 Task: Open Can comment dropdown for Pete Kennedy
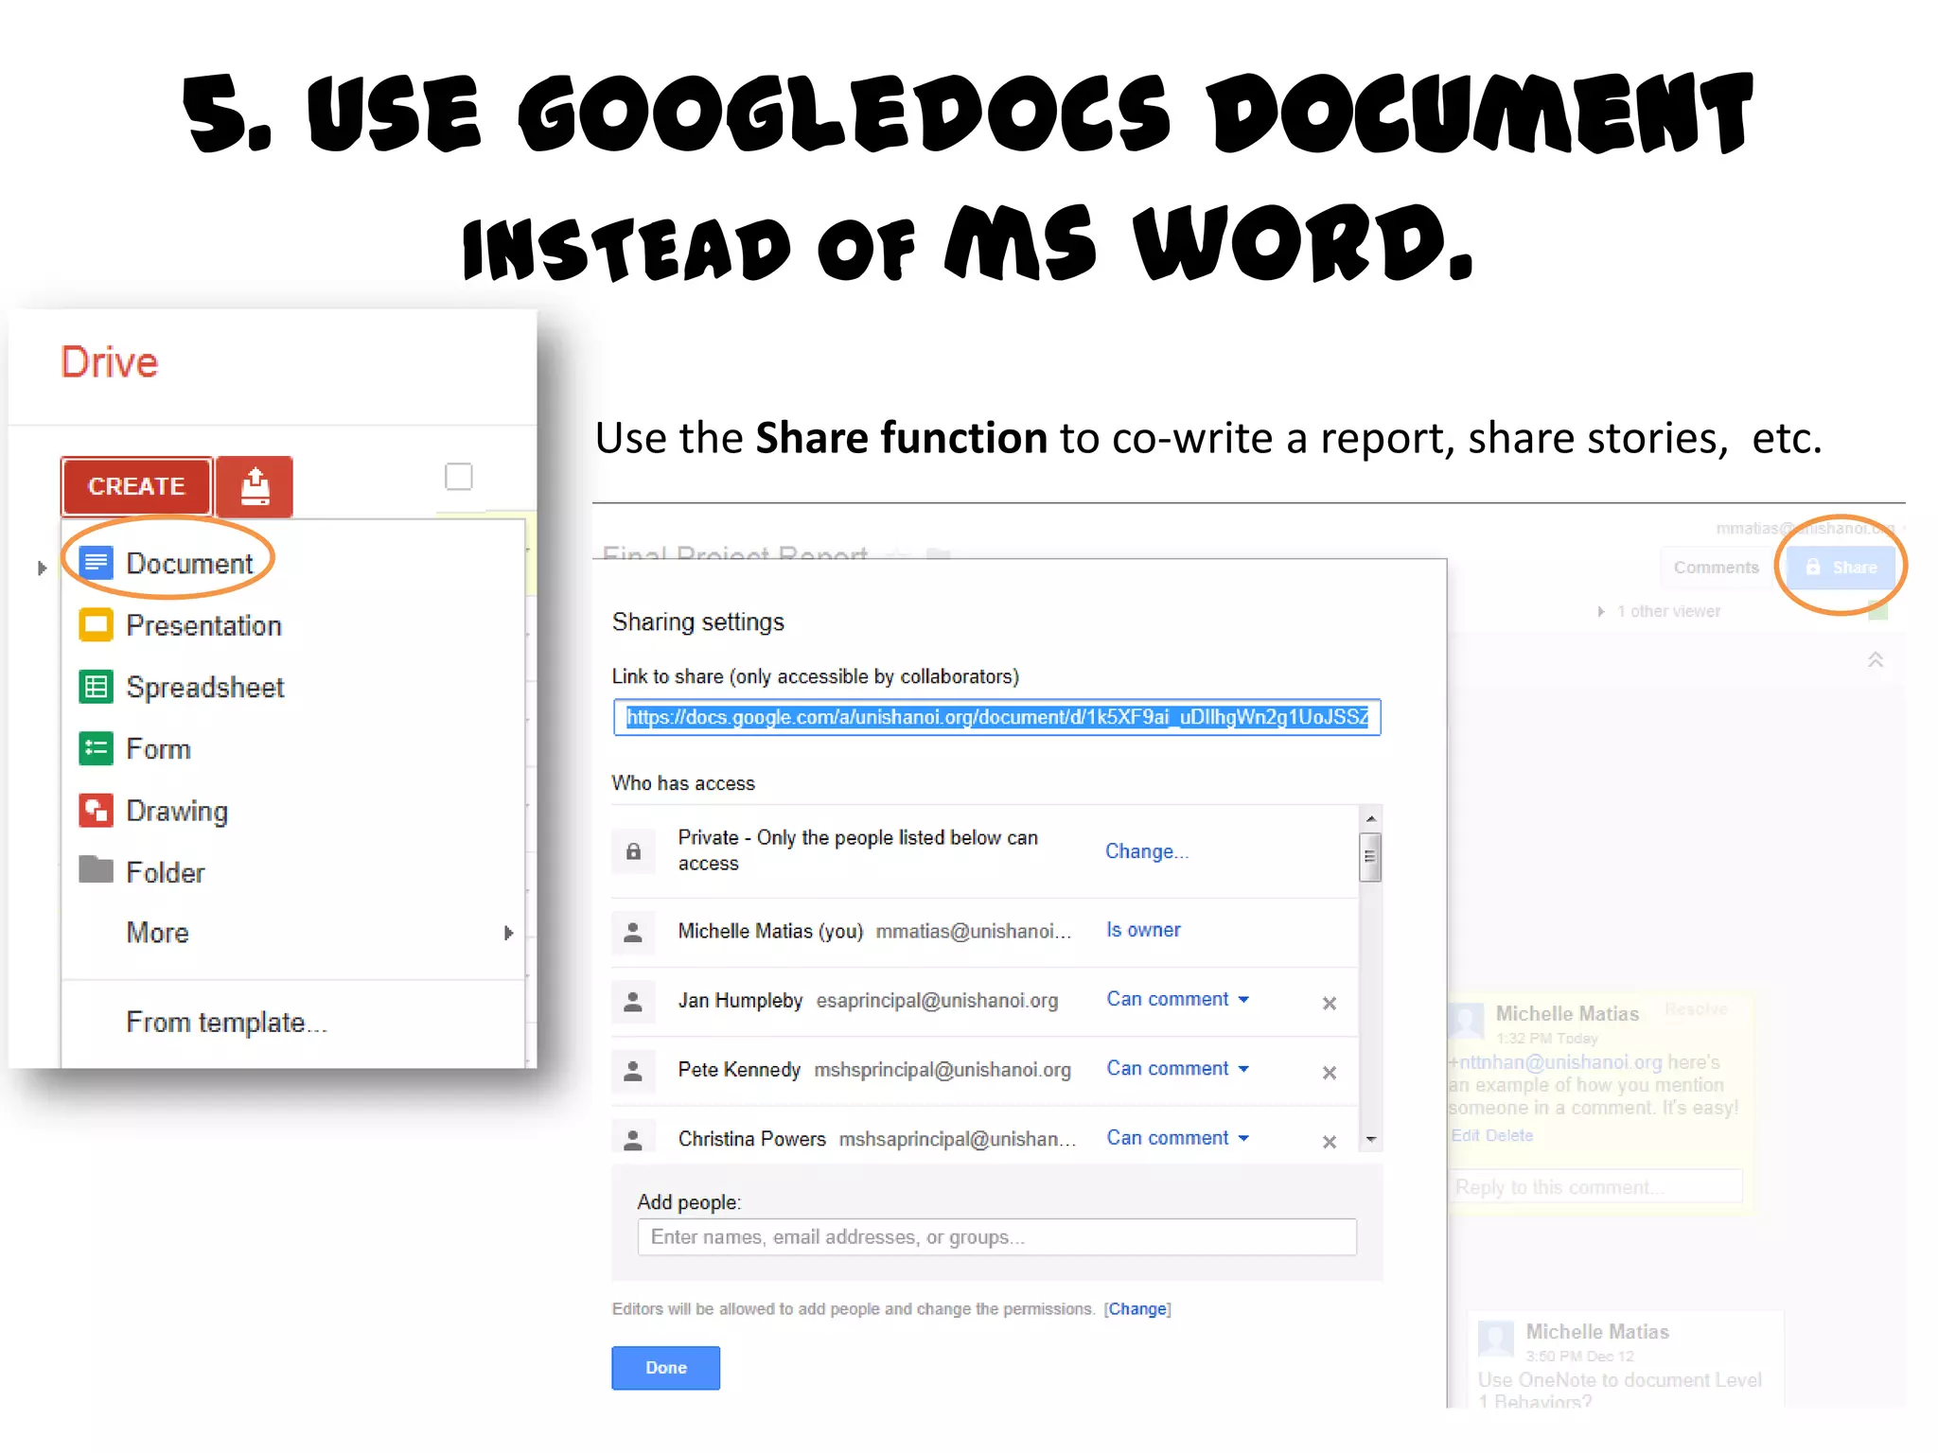[1178, 1069]
